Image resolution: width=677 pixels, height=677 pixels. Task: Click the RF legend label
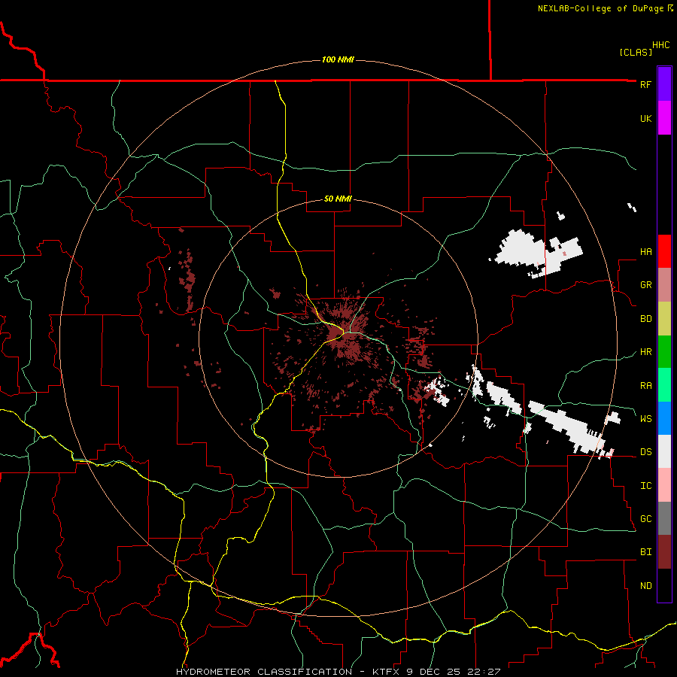(x=645, y=85)
